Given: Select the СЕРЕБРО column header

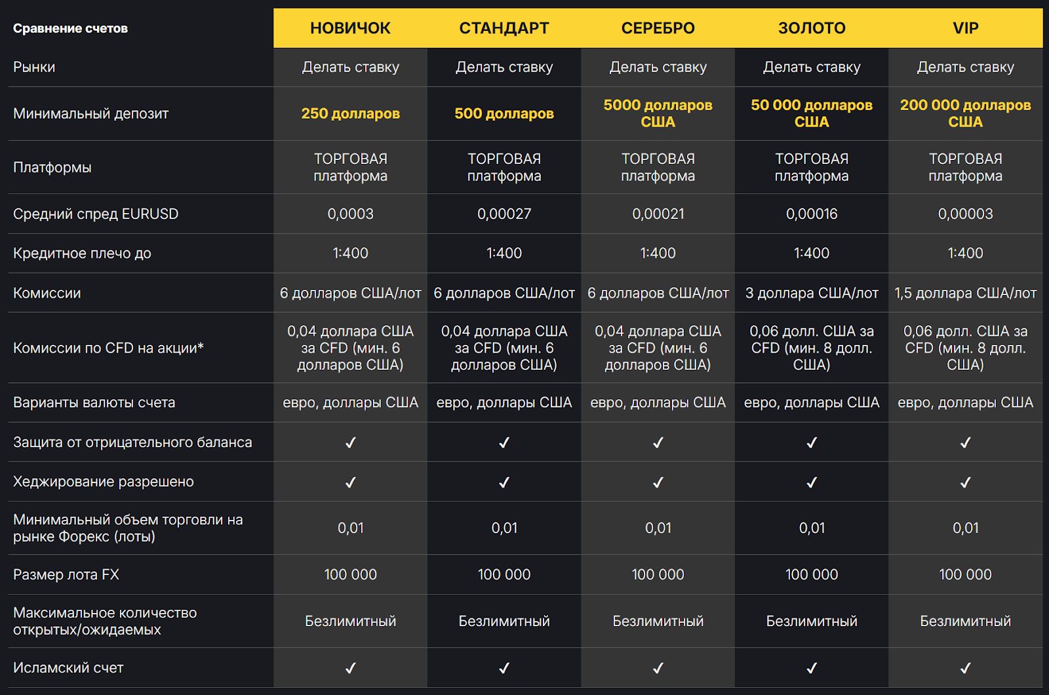Looking at the screenshot, I should click(x=658, y=28).
